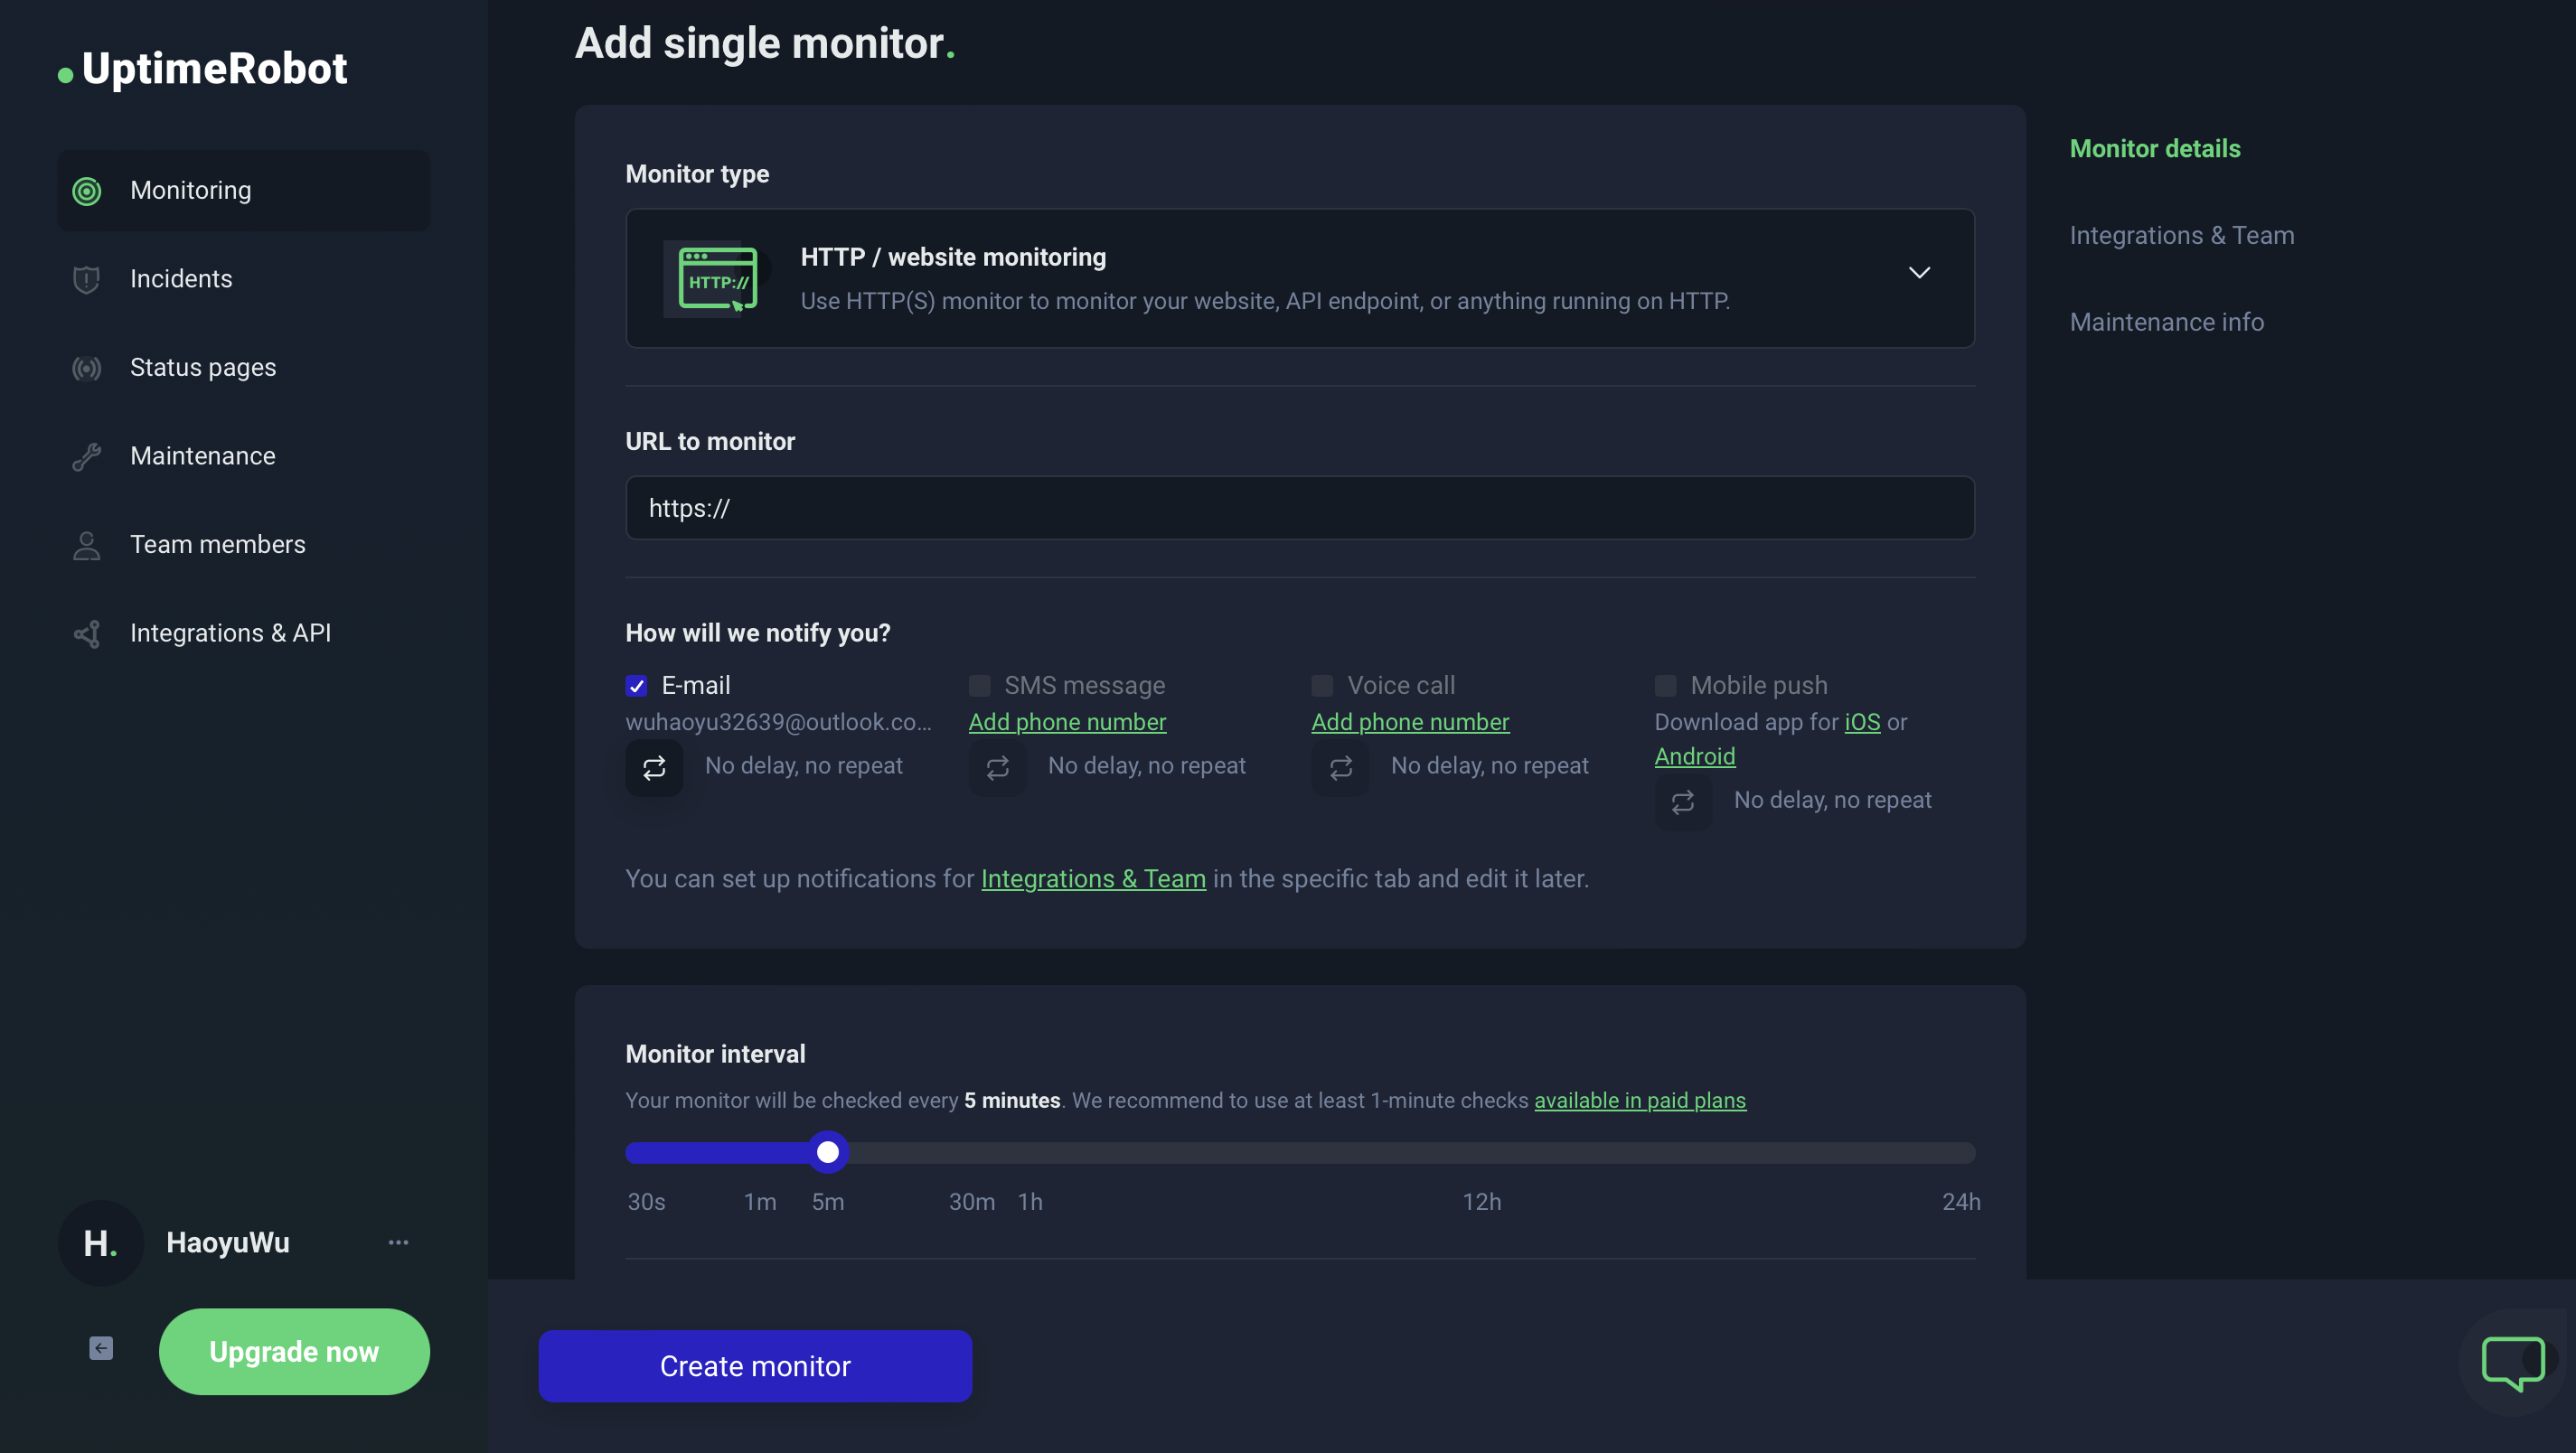
Task: Click the 1m interval label
Action: coord(760,1201)
